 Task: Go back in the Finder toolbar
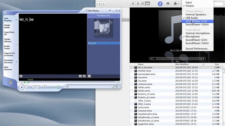point(99,3)
